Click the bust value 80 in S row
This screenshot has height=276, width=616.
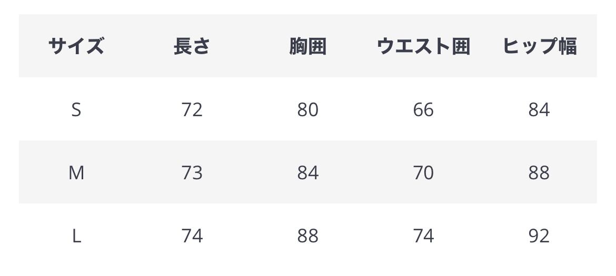tap(307, 110)
